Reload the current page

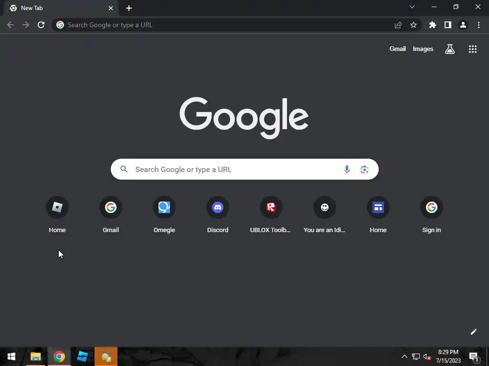pos(41,25)
